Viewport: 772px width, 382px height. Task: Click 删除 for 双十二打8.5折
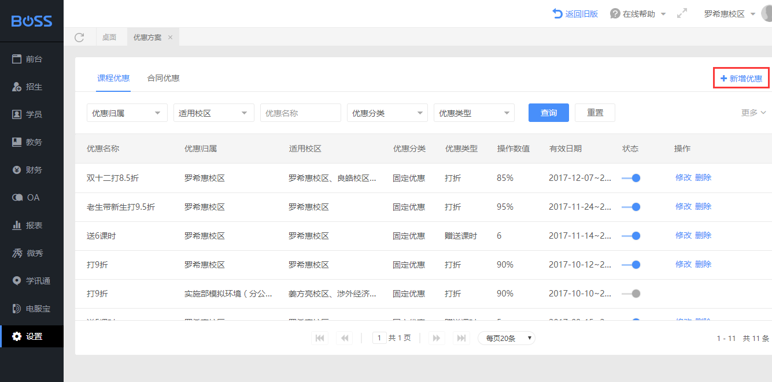tap(703, 177)
